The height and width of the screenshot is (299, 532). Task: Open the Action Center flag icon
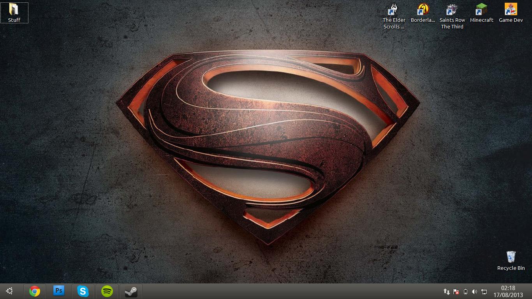[x=456, y=292]
